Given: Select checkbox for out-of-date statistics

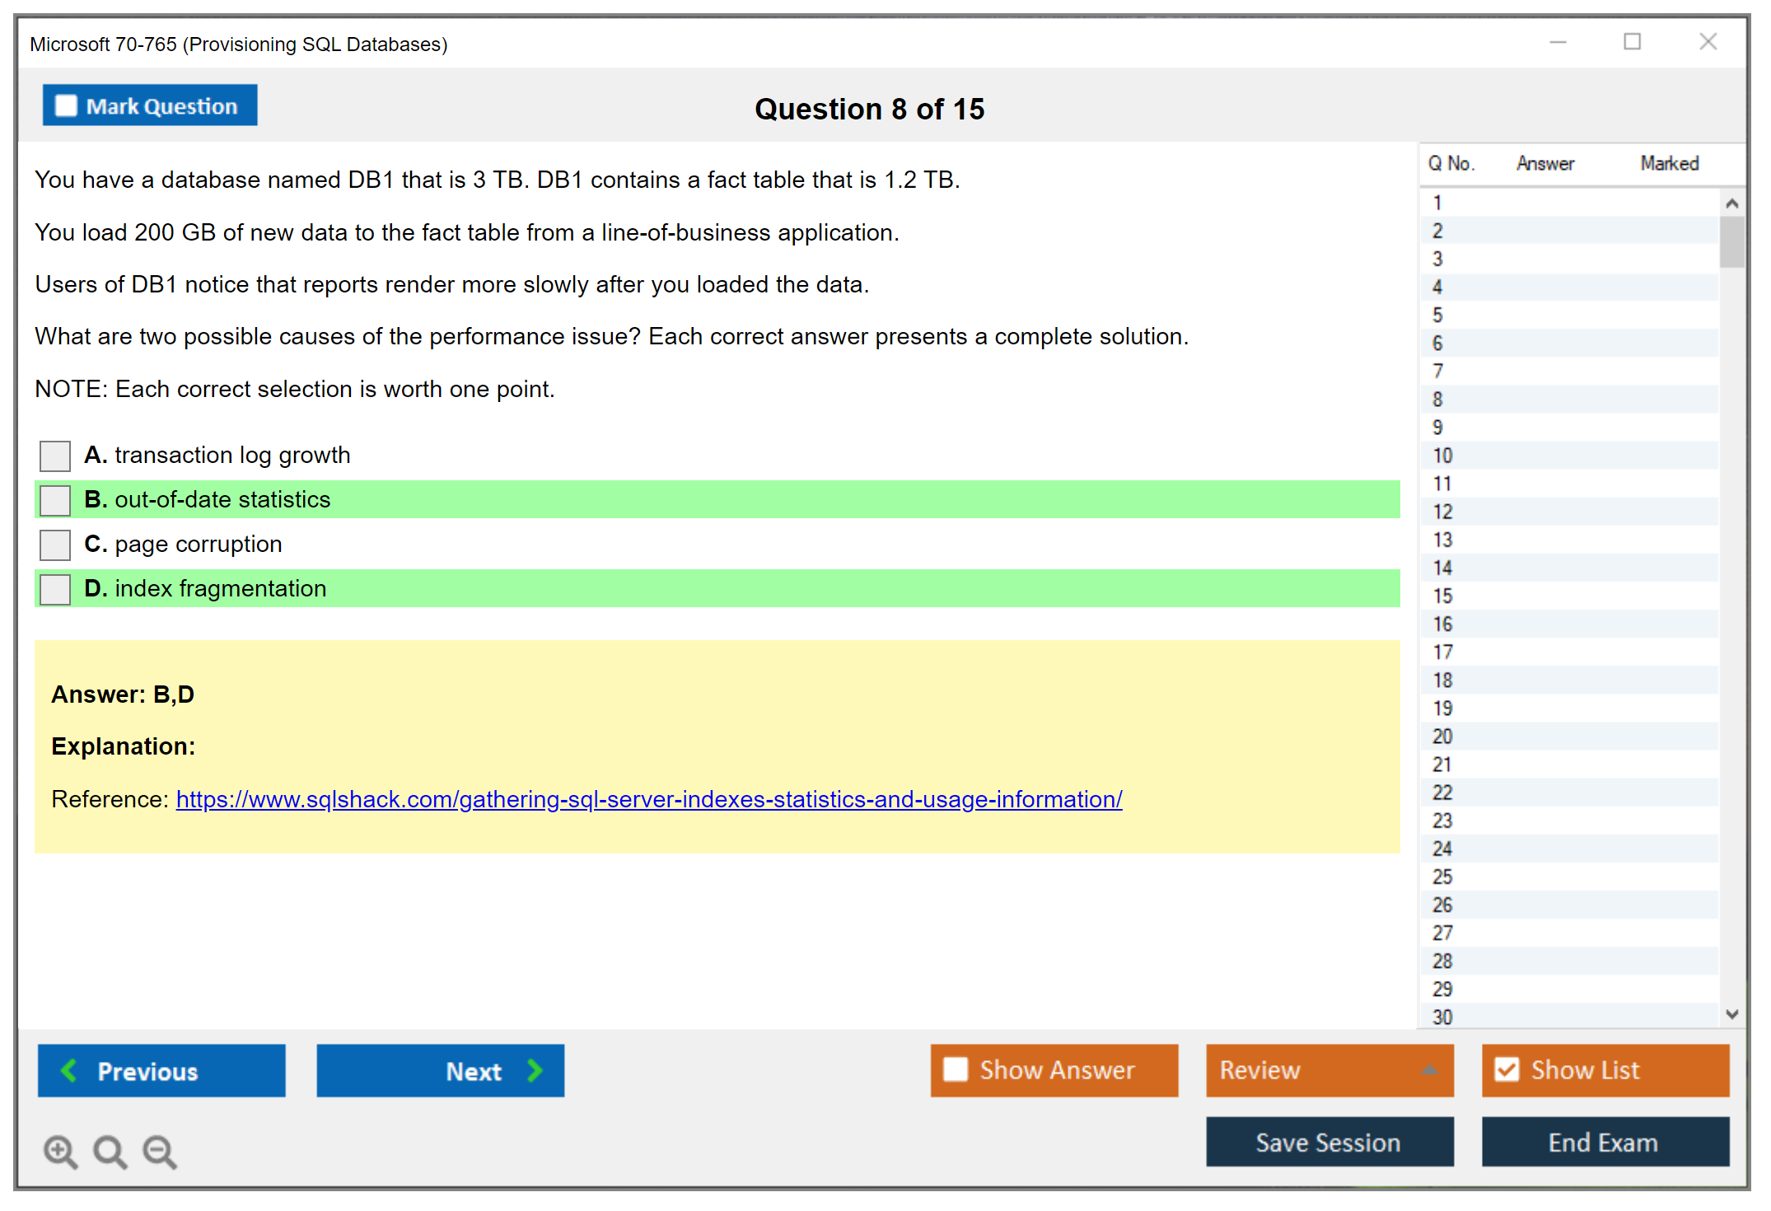Looking at the screenshot, I should (x=55, y=500).
